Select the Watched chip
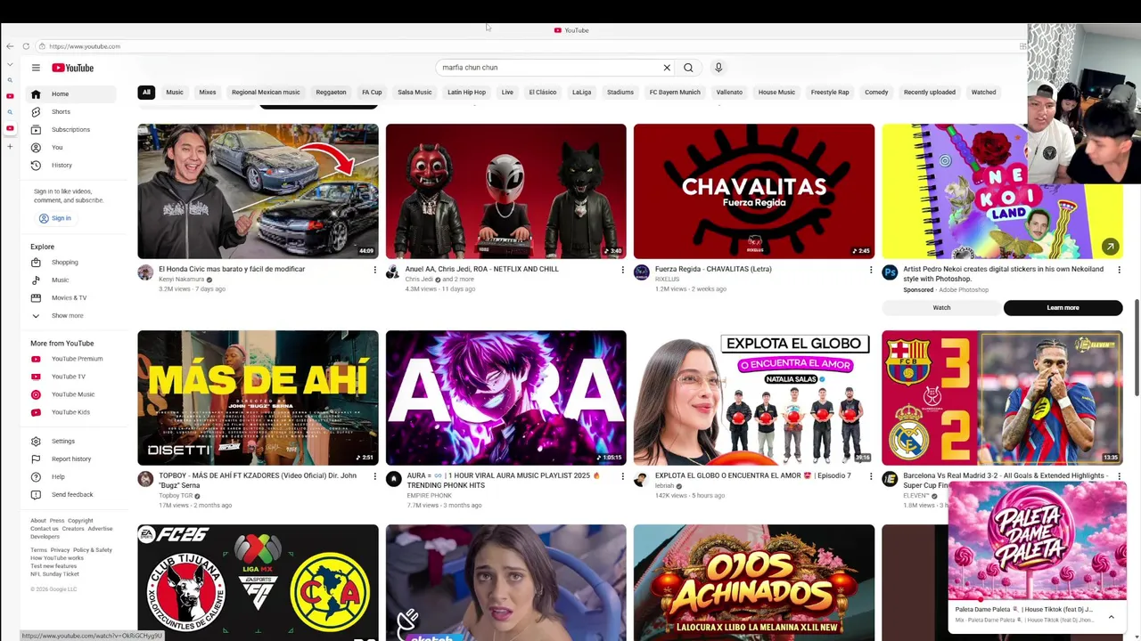 [x=983, y=92]
